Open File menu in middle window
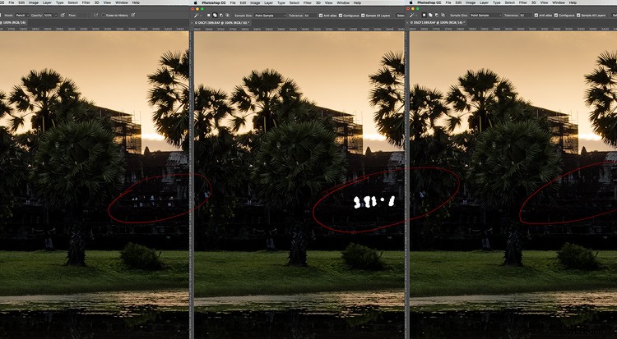This screenshot has width=617, height=339. click(x=233, y=2)
